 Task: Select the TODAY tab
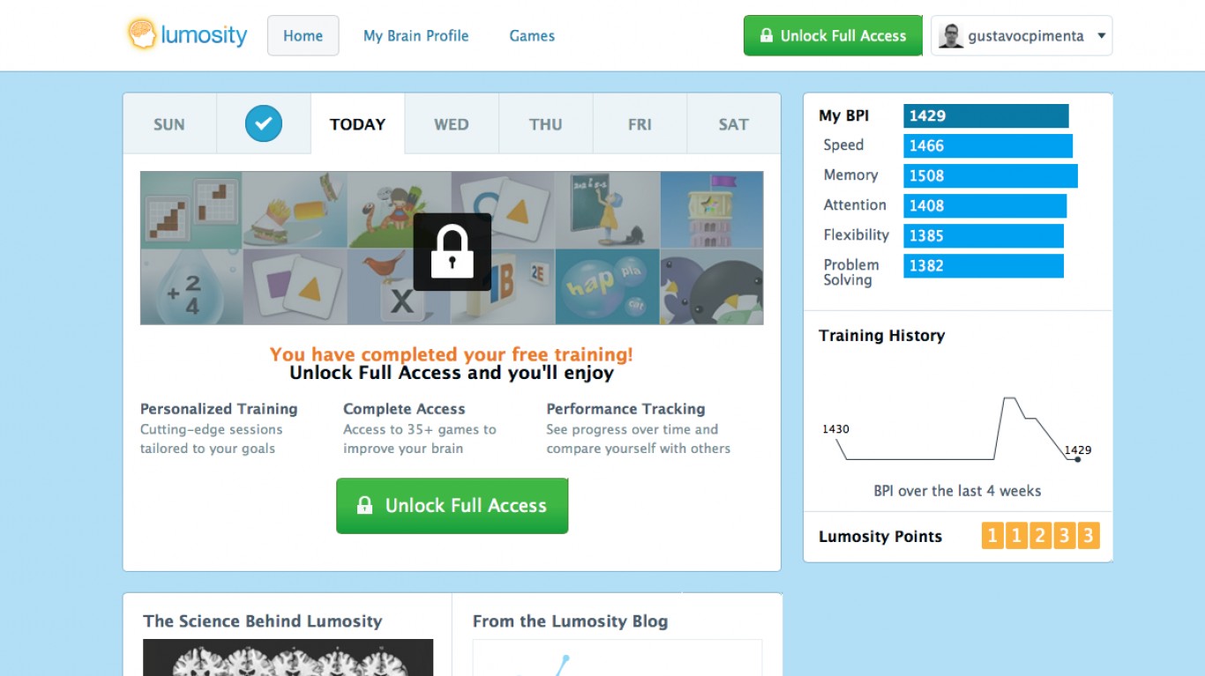coord(358,124)
